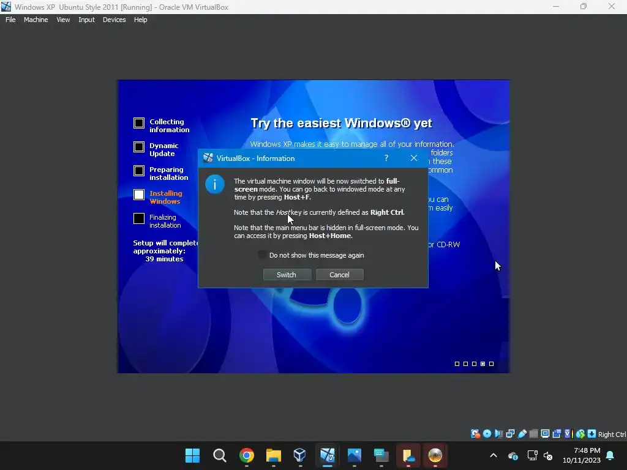This screenshot has height=470, width=627.
Task: Click the optical disk status icon
Action: tap(487, 434)
